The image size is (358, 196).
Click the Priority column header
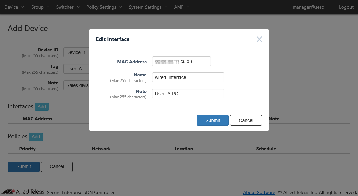(x=27, y=149)
